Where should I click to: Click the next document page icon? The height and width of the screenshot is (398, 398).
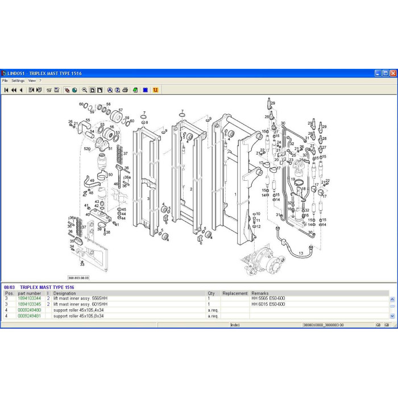(x=39, y=90)
